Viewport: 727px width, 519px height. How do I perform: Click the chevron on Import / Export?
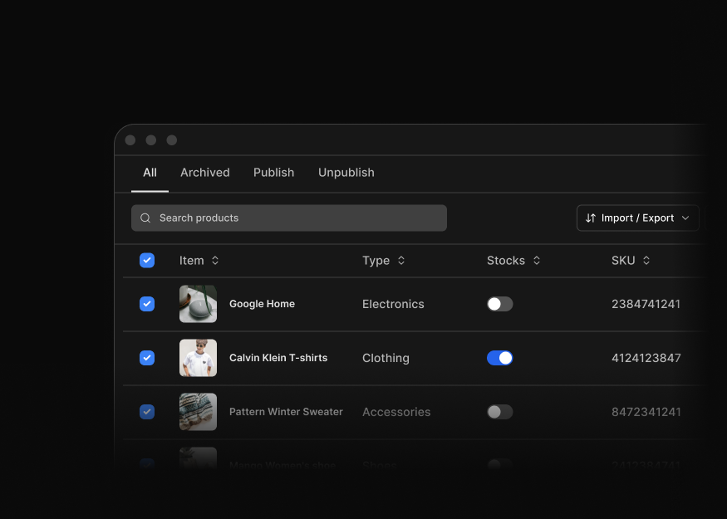click(685, 218)
